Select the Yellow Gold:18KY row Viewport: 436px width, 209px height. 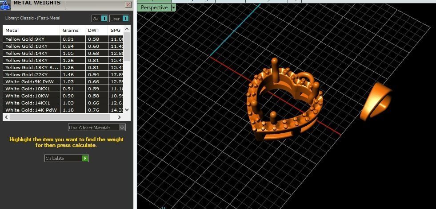(63, 60)
